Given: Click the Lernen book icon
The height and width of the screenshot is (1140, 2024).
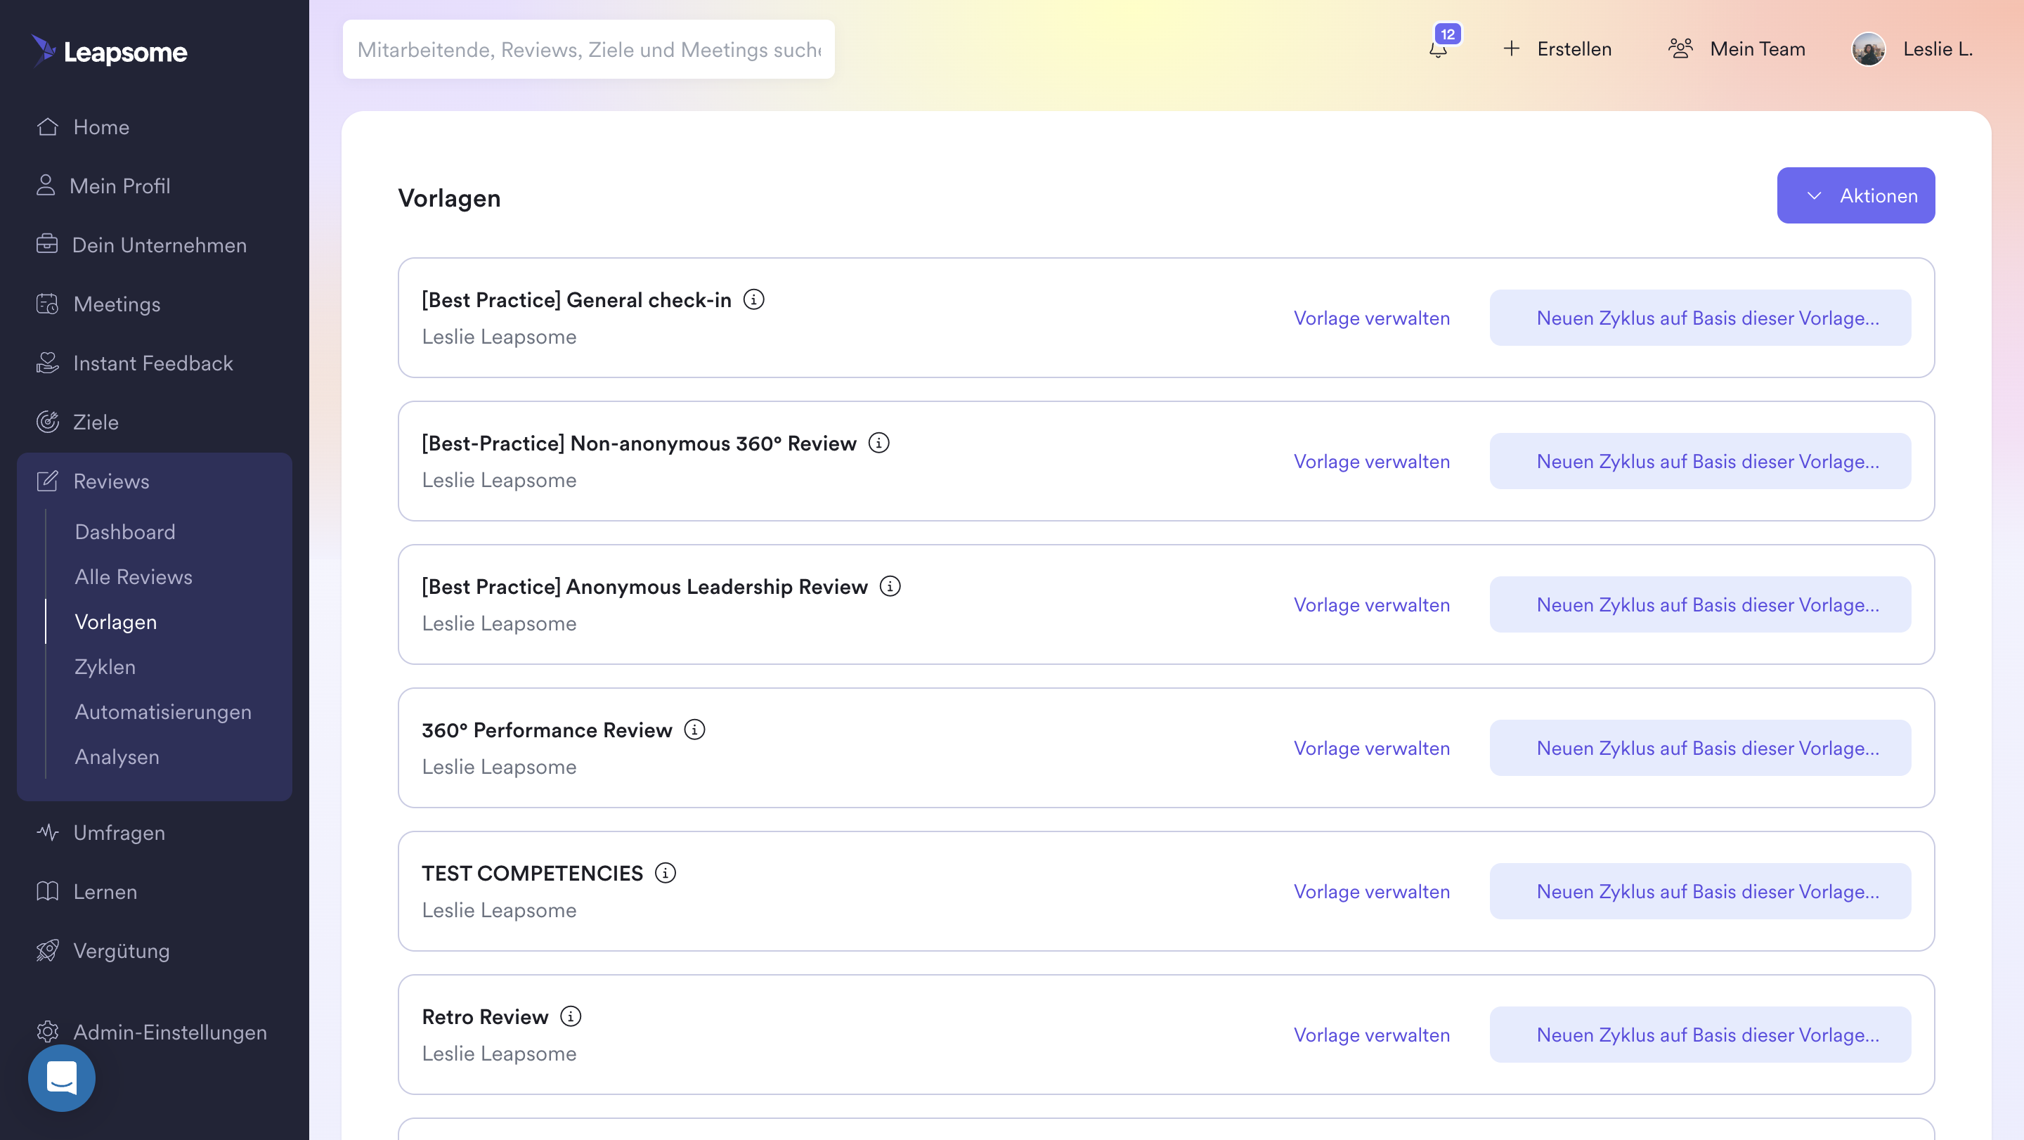Looking at the screenshot, I should [47, 891].
